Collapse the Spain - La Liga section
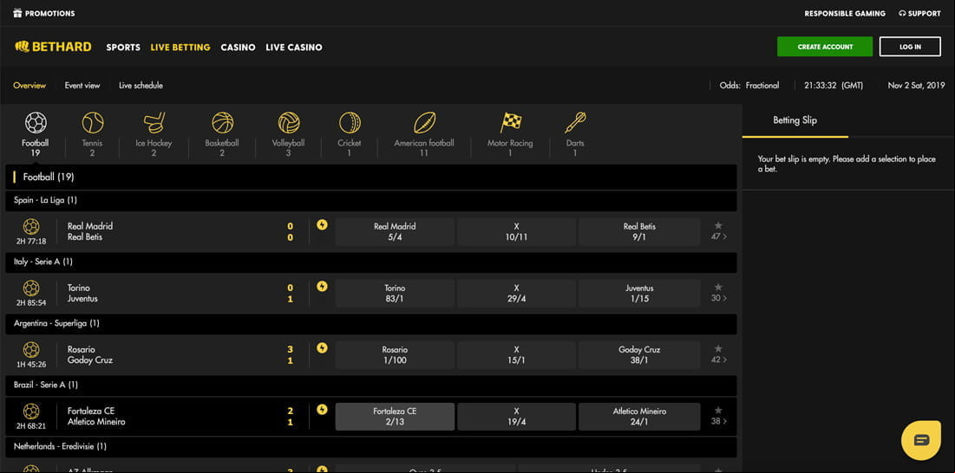Image resolution: width=955 pixels, height=473 pixels. click(371, 200)
